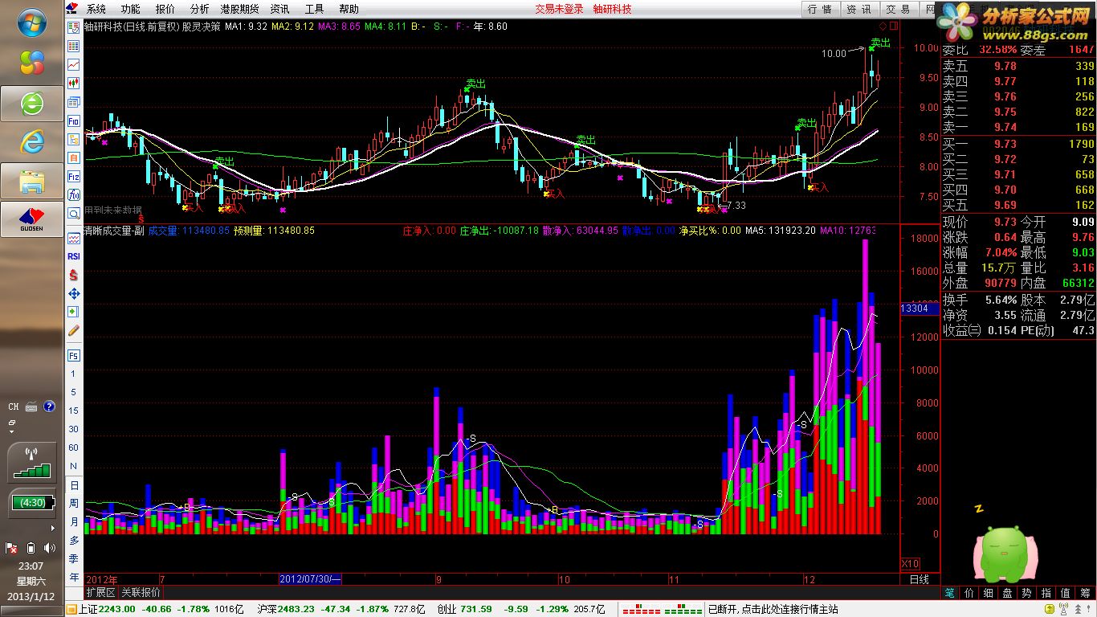Open Windows Start orb

(x=31, y=22)
